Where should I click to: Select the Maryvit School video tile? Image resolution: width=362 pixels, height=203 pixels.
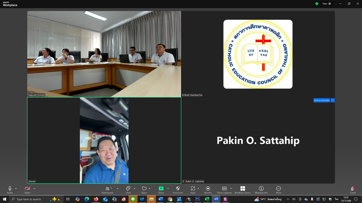(104, 54)
